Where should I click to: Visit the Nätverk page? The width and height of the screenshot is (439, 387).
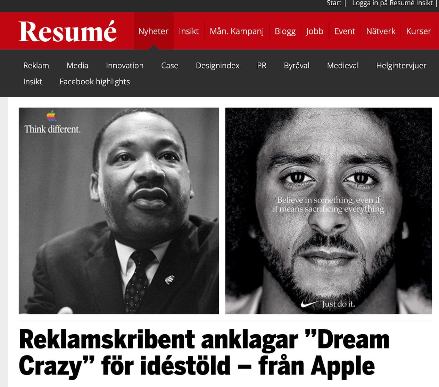pyautogui.click(x=381, y=31)
